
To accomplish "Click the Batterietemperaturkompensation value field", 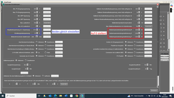I will click(136, 23).
